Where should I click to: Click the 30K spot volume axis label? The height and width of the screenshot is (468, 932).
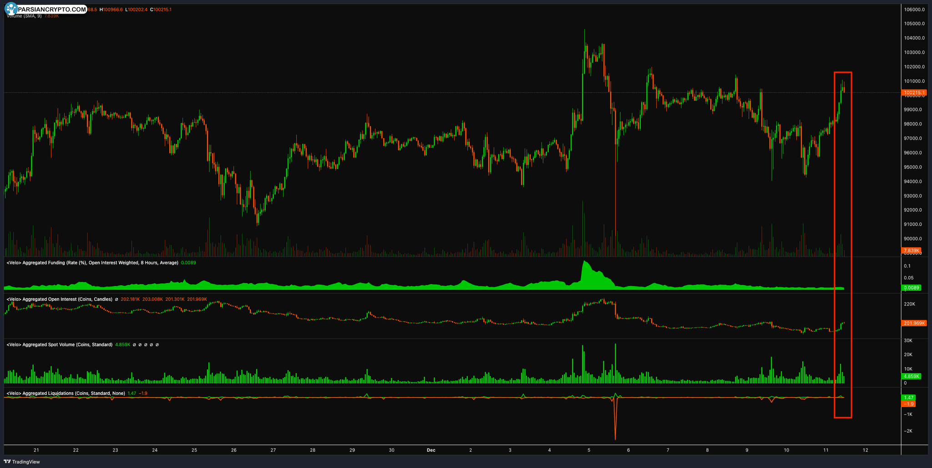click(x=908, y=340)
